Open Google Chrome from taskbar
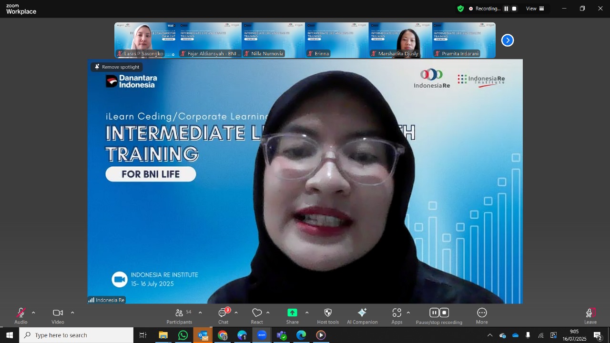The width and height of the screenshot is (610, 343). [x=223, y=335]
